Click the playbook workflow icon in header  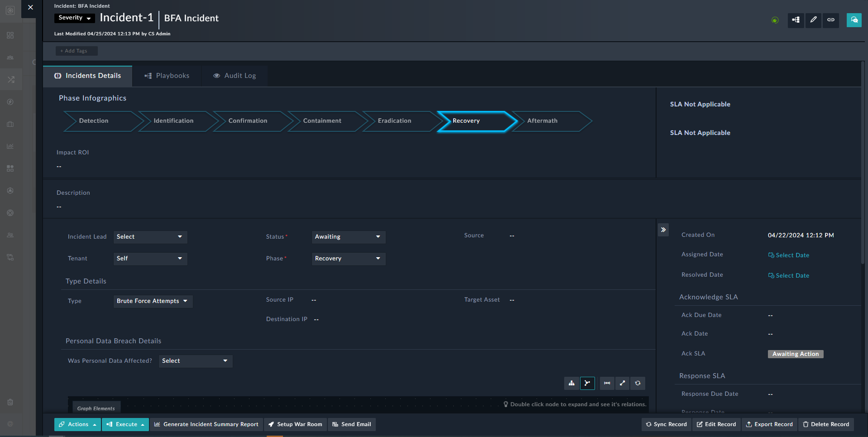796,20
